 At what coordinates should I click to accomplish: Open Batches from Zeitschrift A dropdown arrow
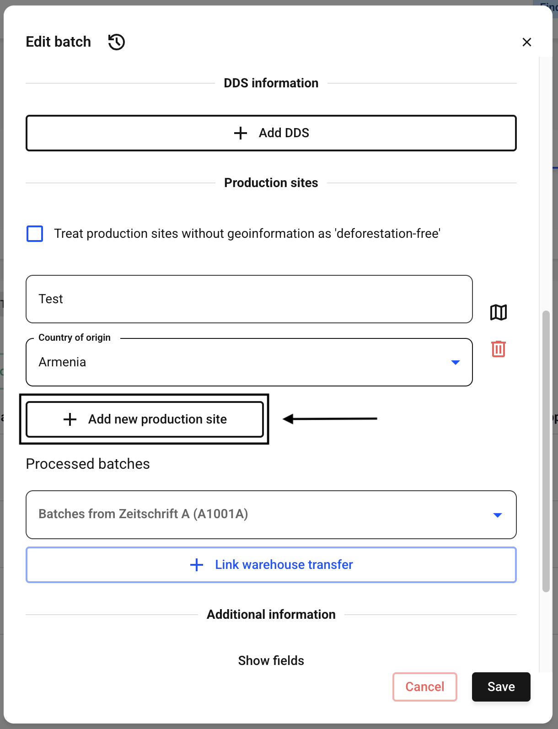tap(498, 515)
